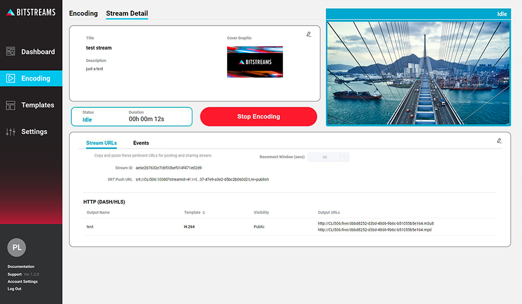Click the Ver 1.2.0 version label

pos(31,274)
